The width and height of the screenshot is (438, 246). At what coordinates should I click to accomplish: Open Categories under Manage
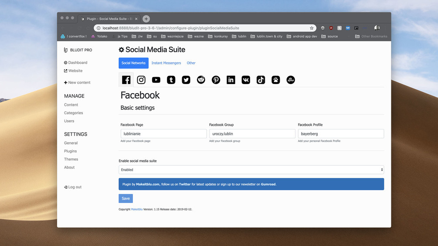pos(74,113)
